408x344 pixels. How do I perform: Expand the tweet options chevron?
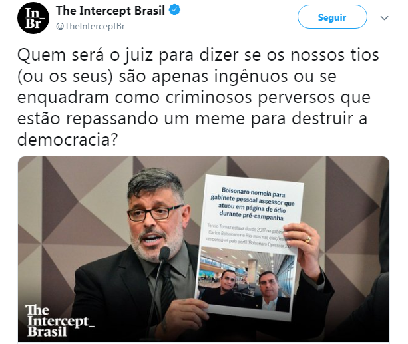[384, 18]
